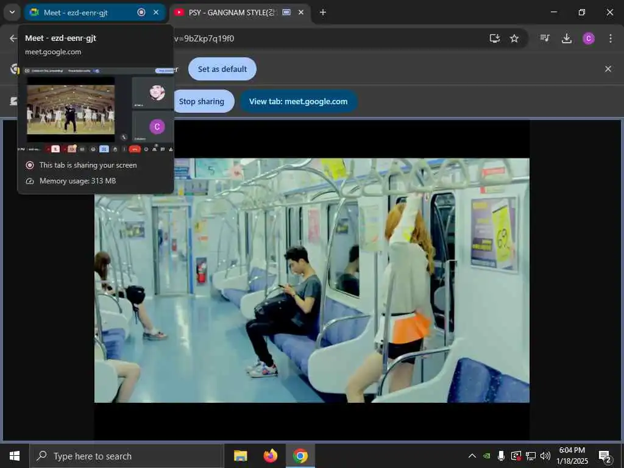The height and width of the screenshot is (468, 624).
Task: Open Firefox from the taskbar
Action: (270, 456)
